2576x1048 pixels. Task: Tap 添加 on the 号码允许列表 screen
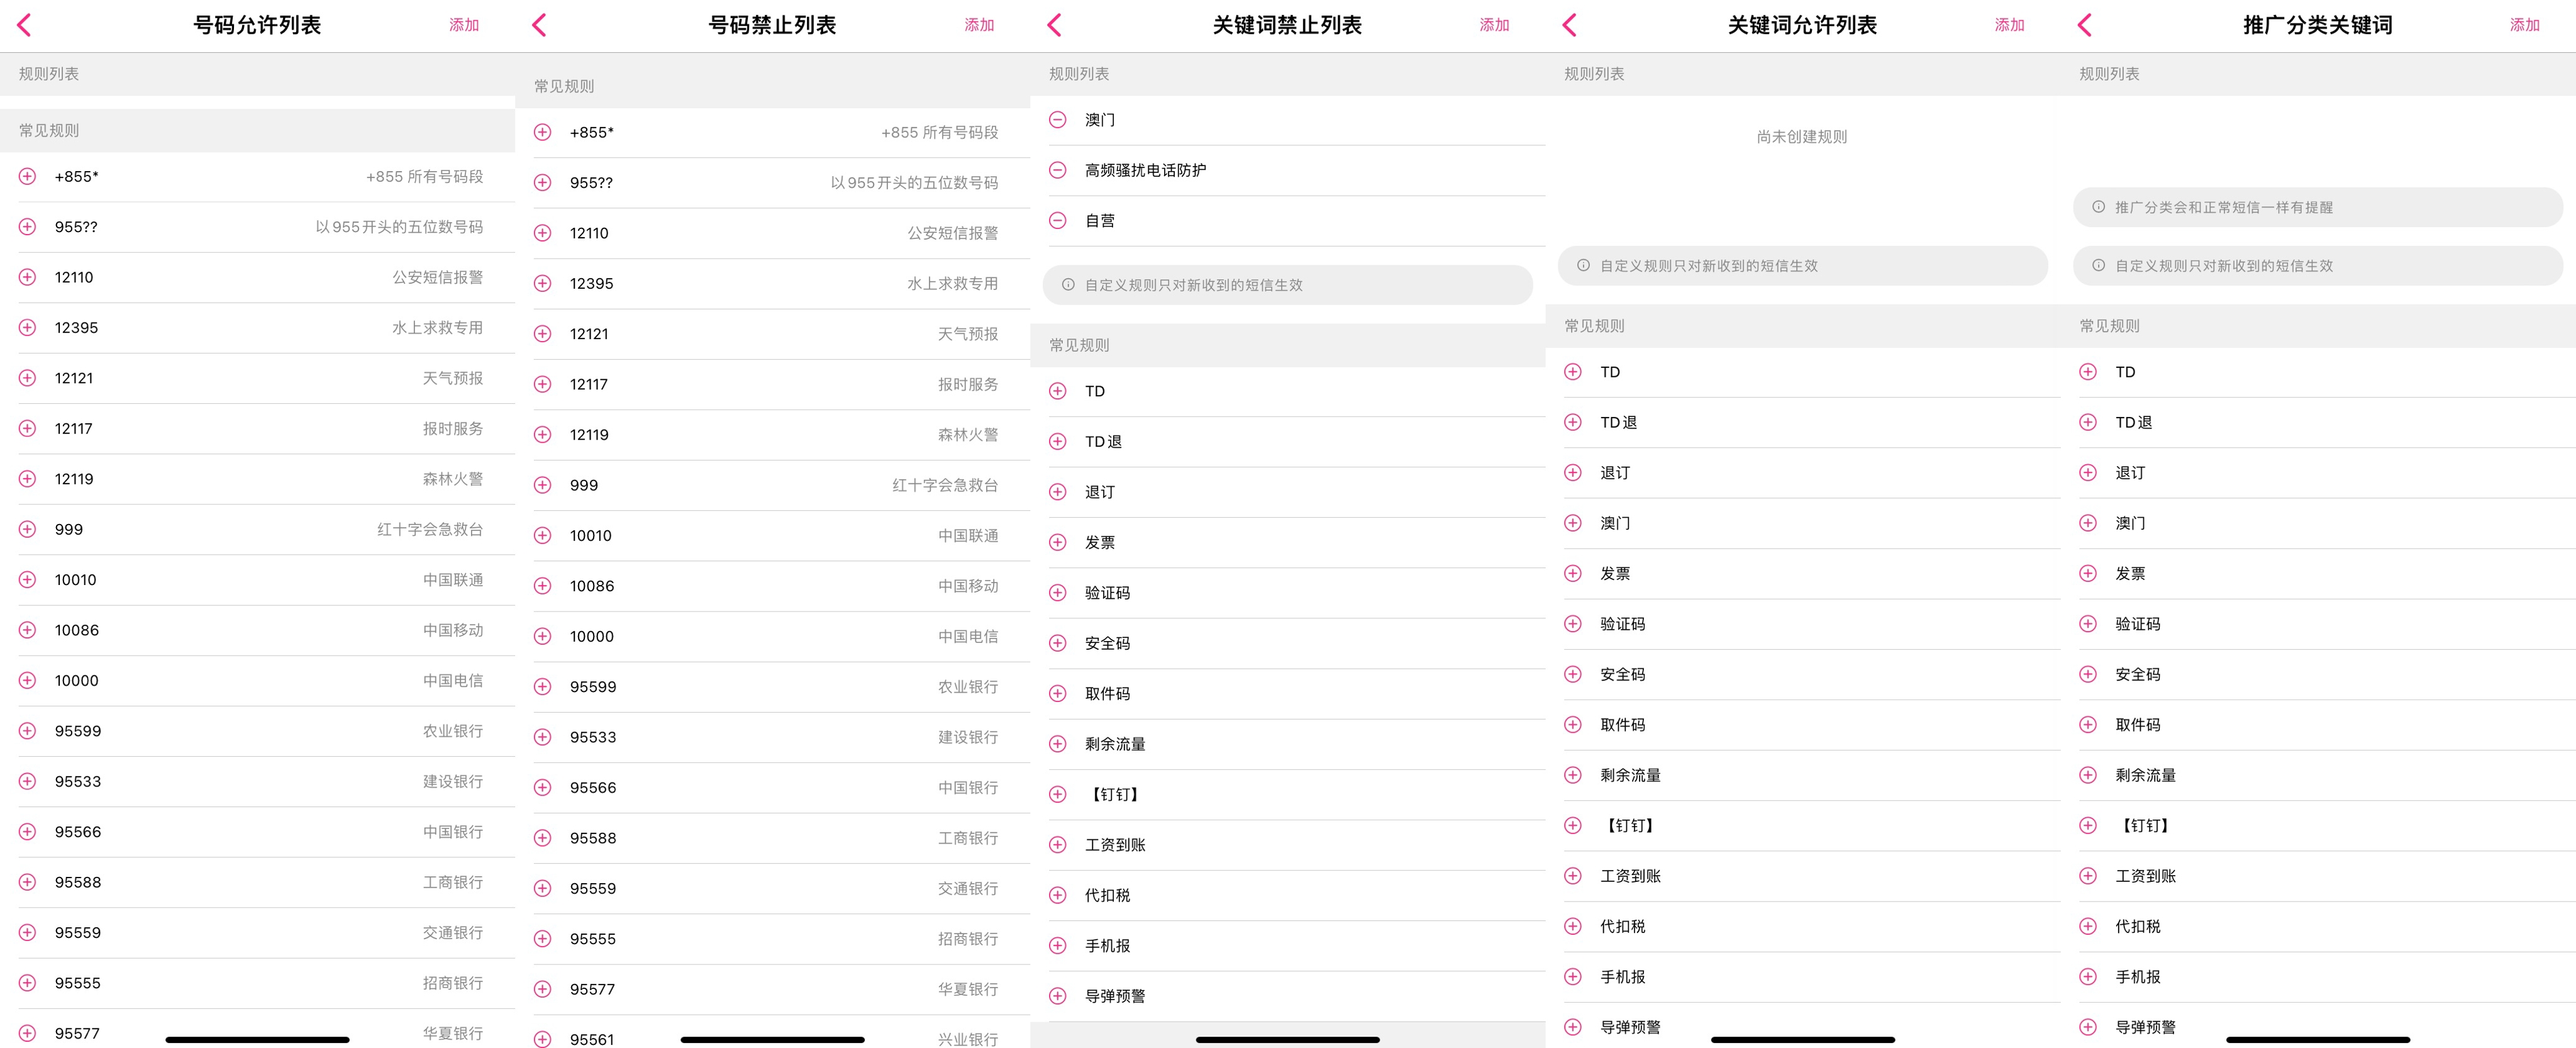pyautogui.click(x=464, y=24)
